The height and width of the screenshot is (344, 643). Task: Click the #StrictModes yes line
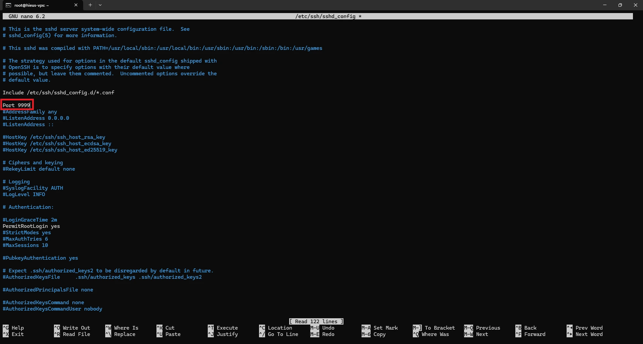pyautogui.click(x=27, y=233)
